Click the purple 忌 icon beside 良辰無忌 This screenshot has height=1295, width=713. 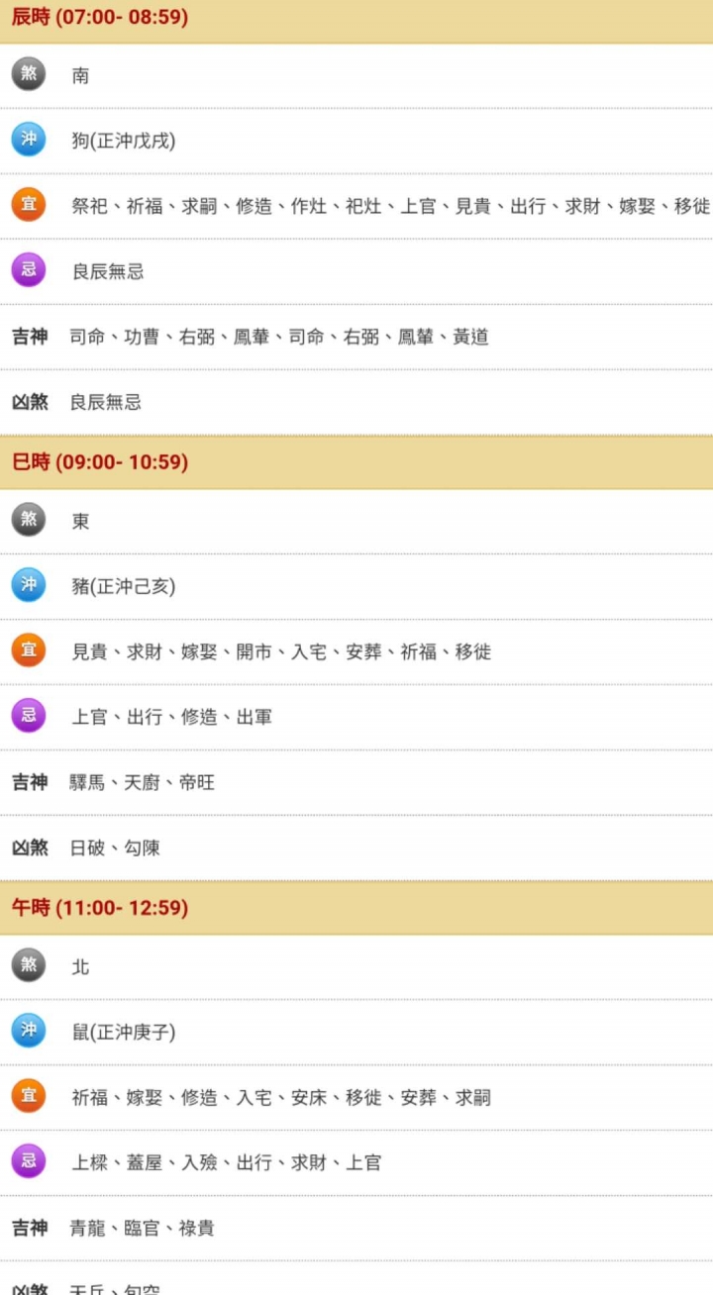pos(29,270)
